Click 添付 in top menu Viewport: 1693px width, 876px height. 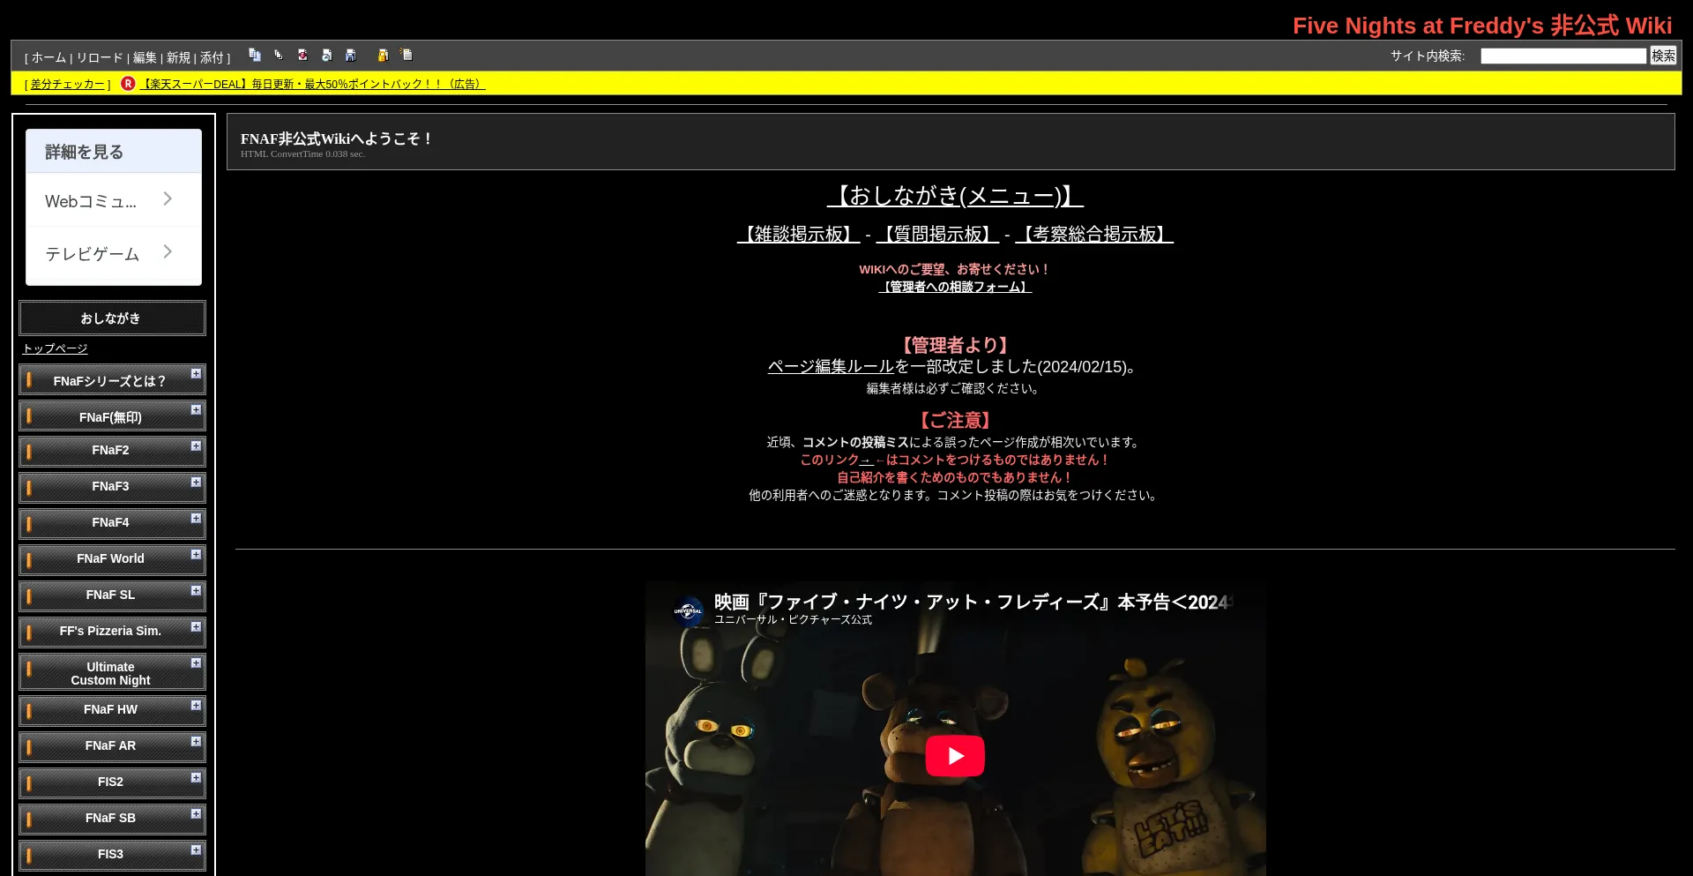pyautogui.click(x=212, y=57)
